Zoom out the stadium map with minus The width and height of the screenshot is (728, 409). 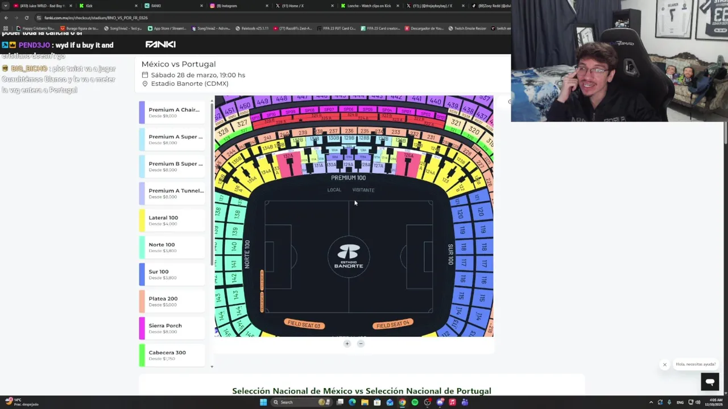pyautogui.click(x=361, y=343)
